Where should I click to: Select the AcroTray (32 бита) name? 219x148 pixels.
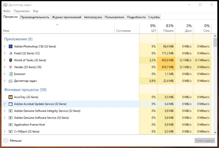[x=26, y=97]
